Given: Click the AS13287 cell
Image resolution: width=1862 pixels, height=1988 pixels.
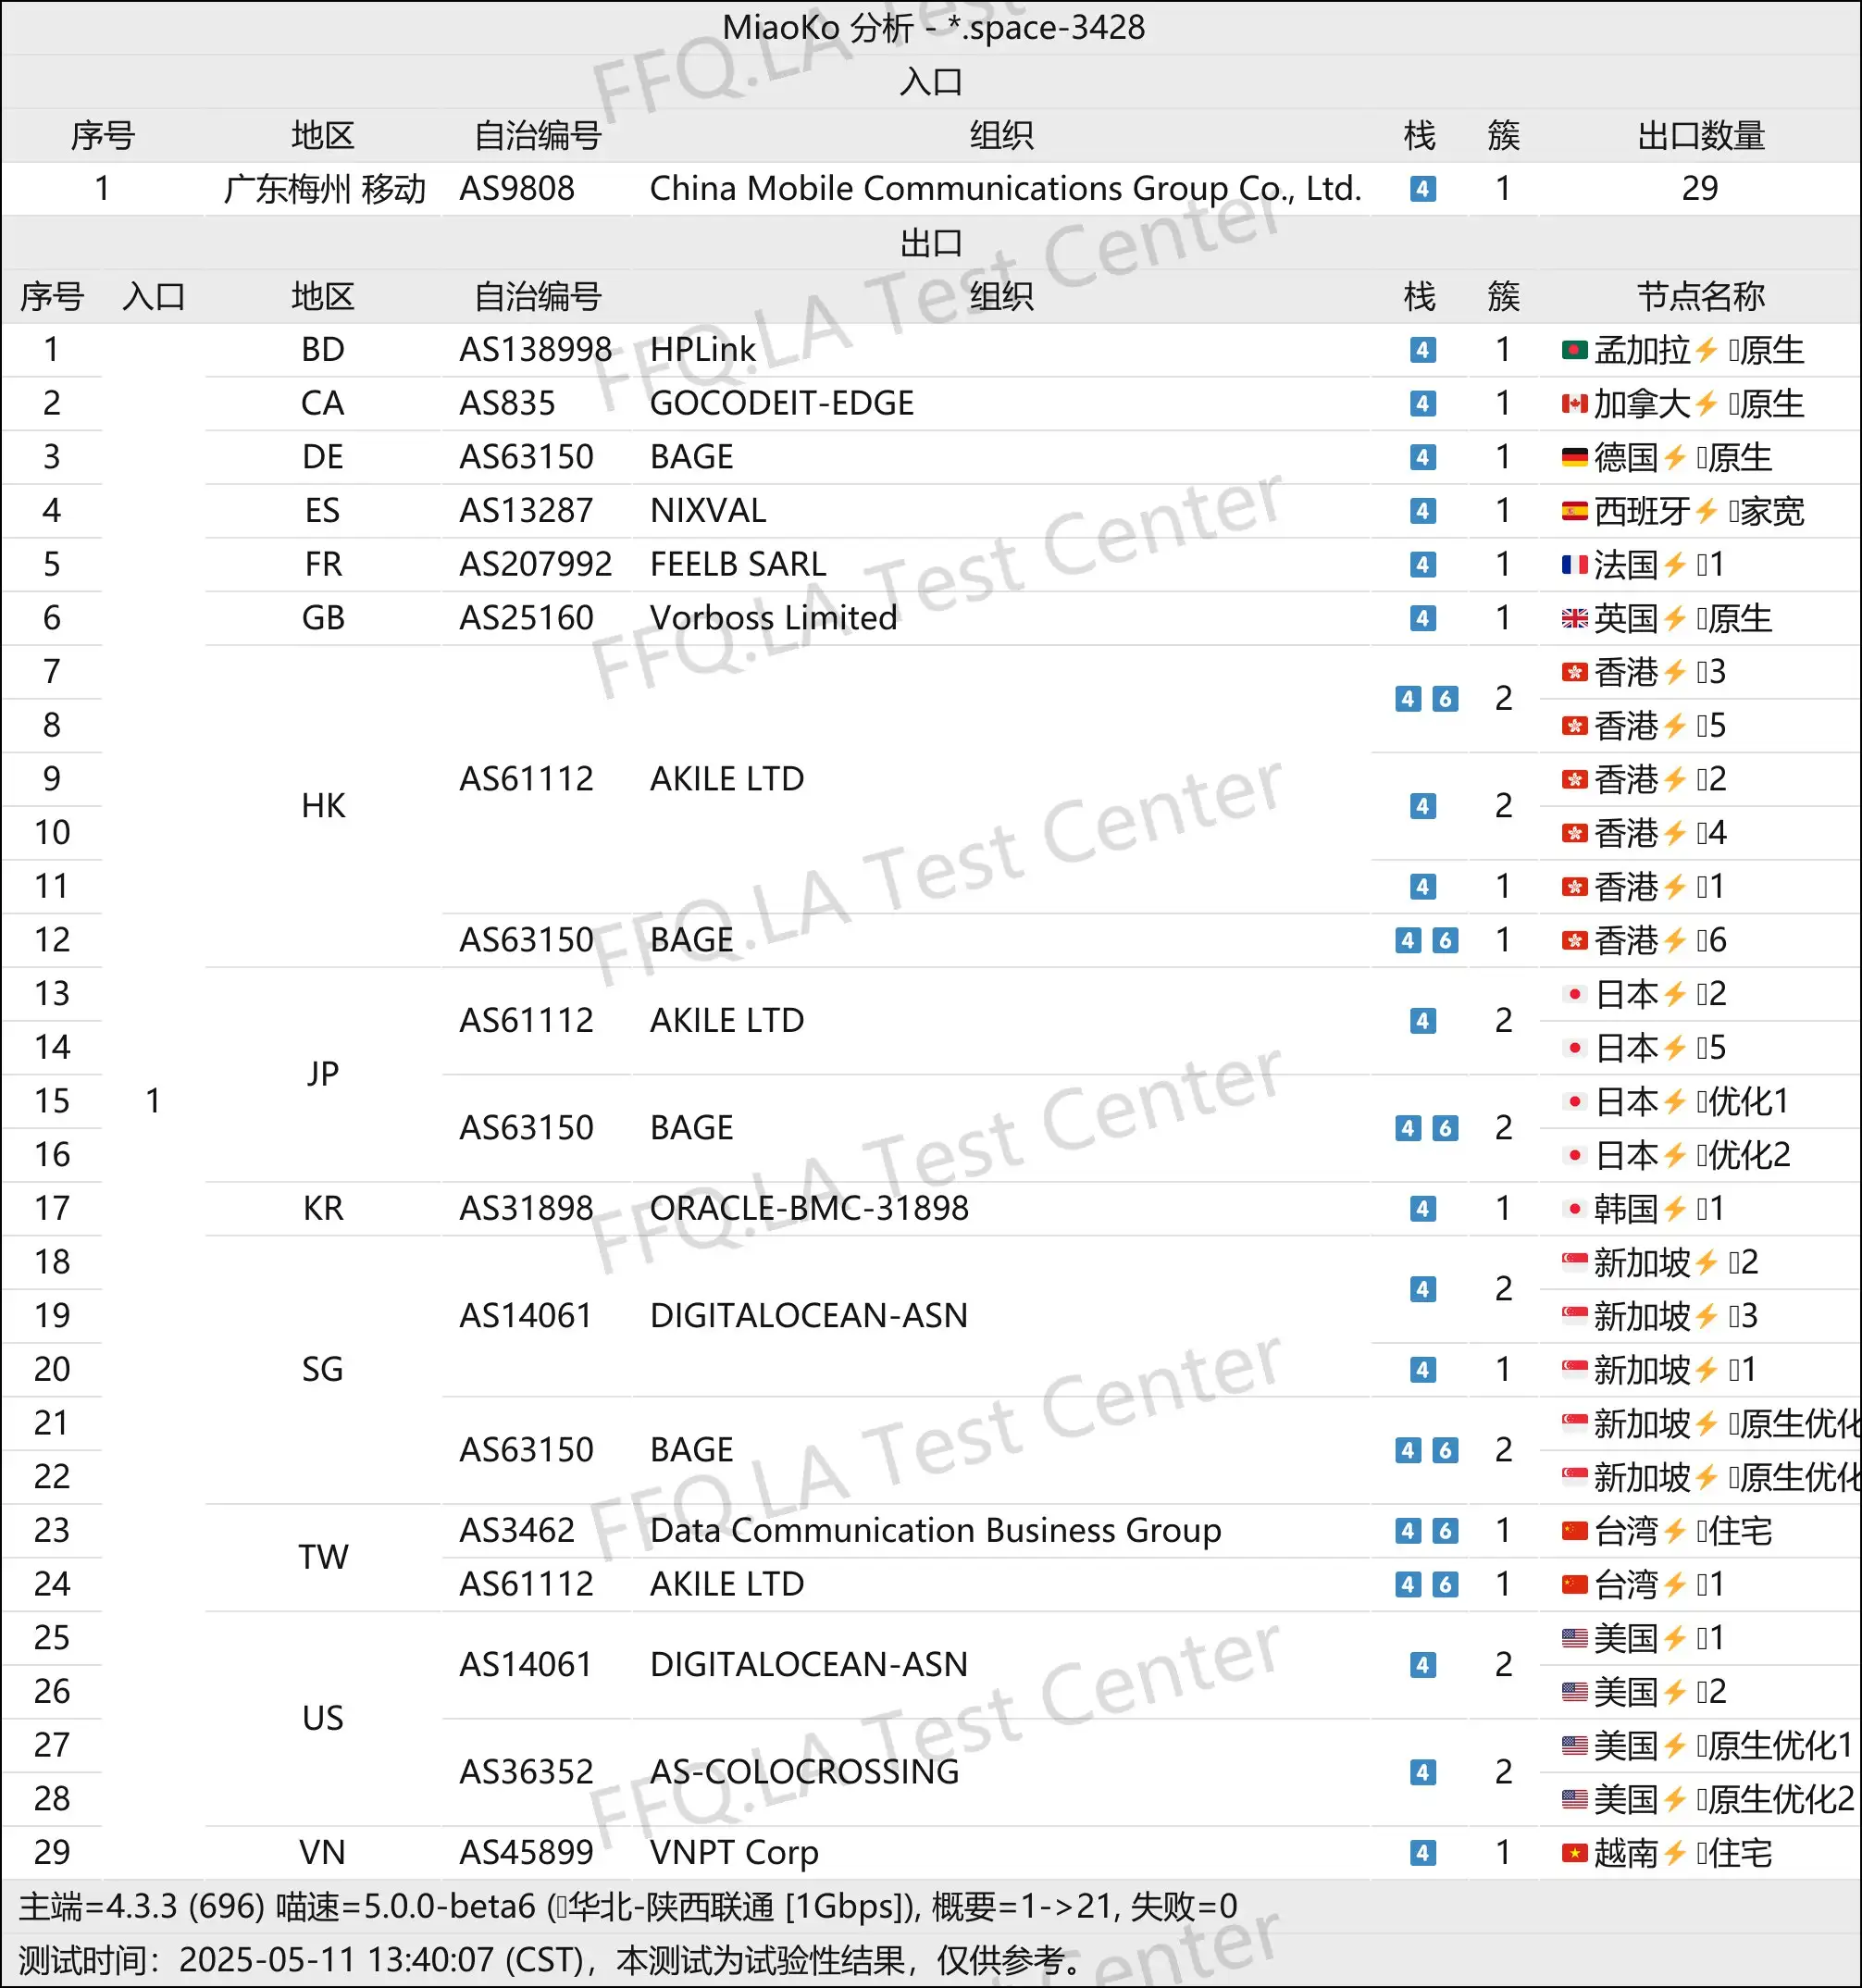Looking at the screenshot, I should coord(526,511).
